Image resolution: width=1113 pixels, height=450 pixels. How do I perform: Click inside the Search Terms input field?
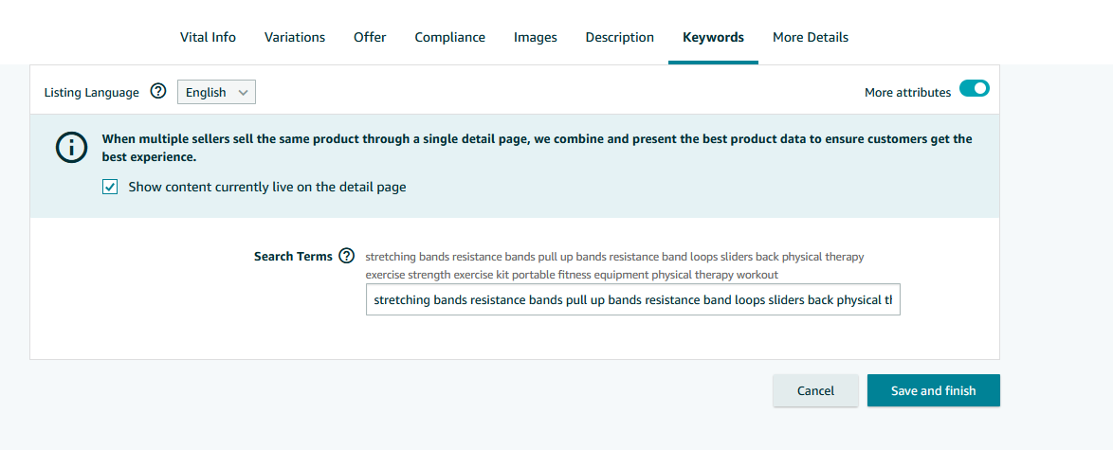[x=633, y=299]
